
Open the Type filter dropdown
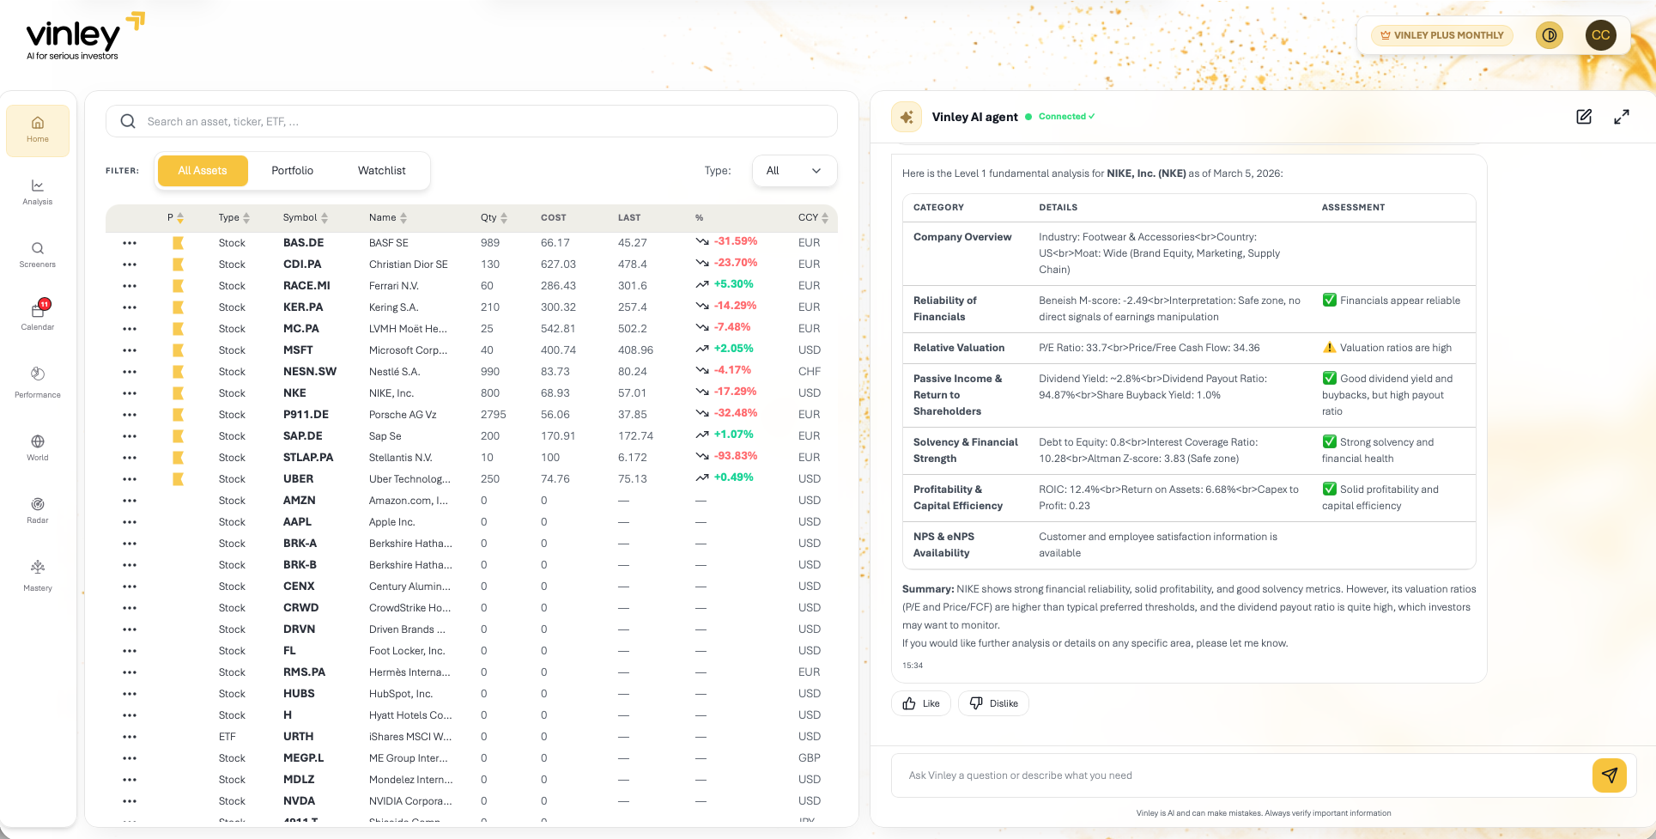coord(794,171)
